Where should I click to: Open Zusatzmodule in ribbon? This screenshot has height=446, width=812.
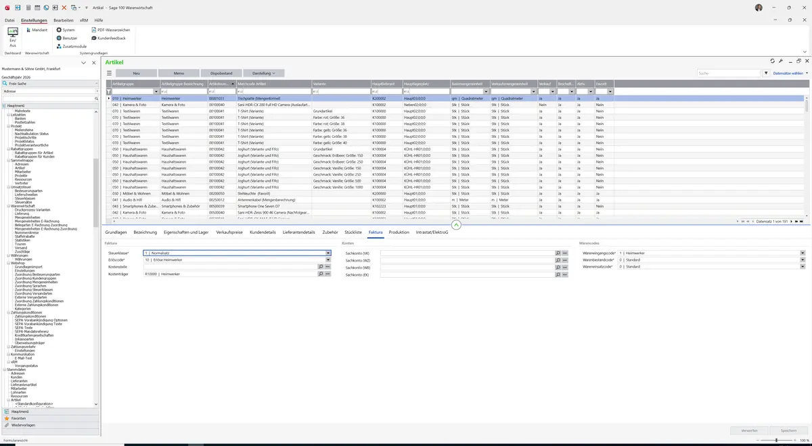tap(71, 47)
